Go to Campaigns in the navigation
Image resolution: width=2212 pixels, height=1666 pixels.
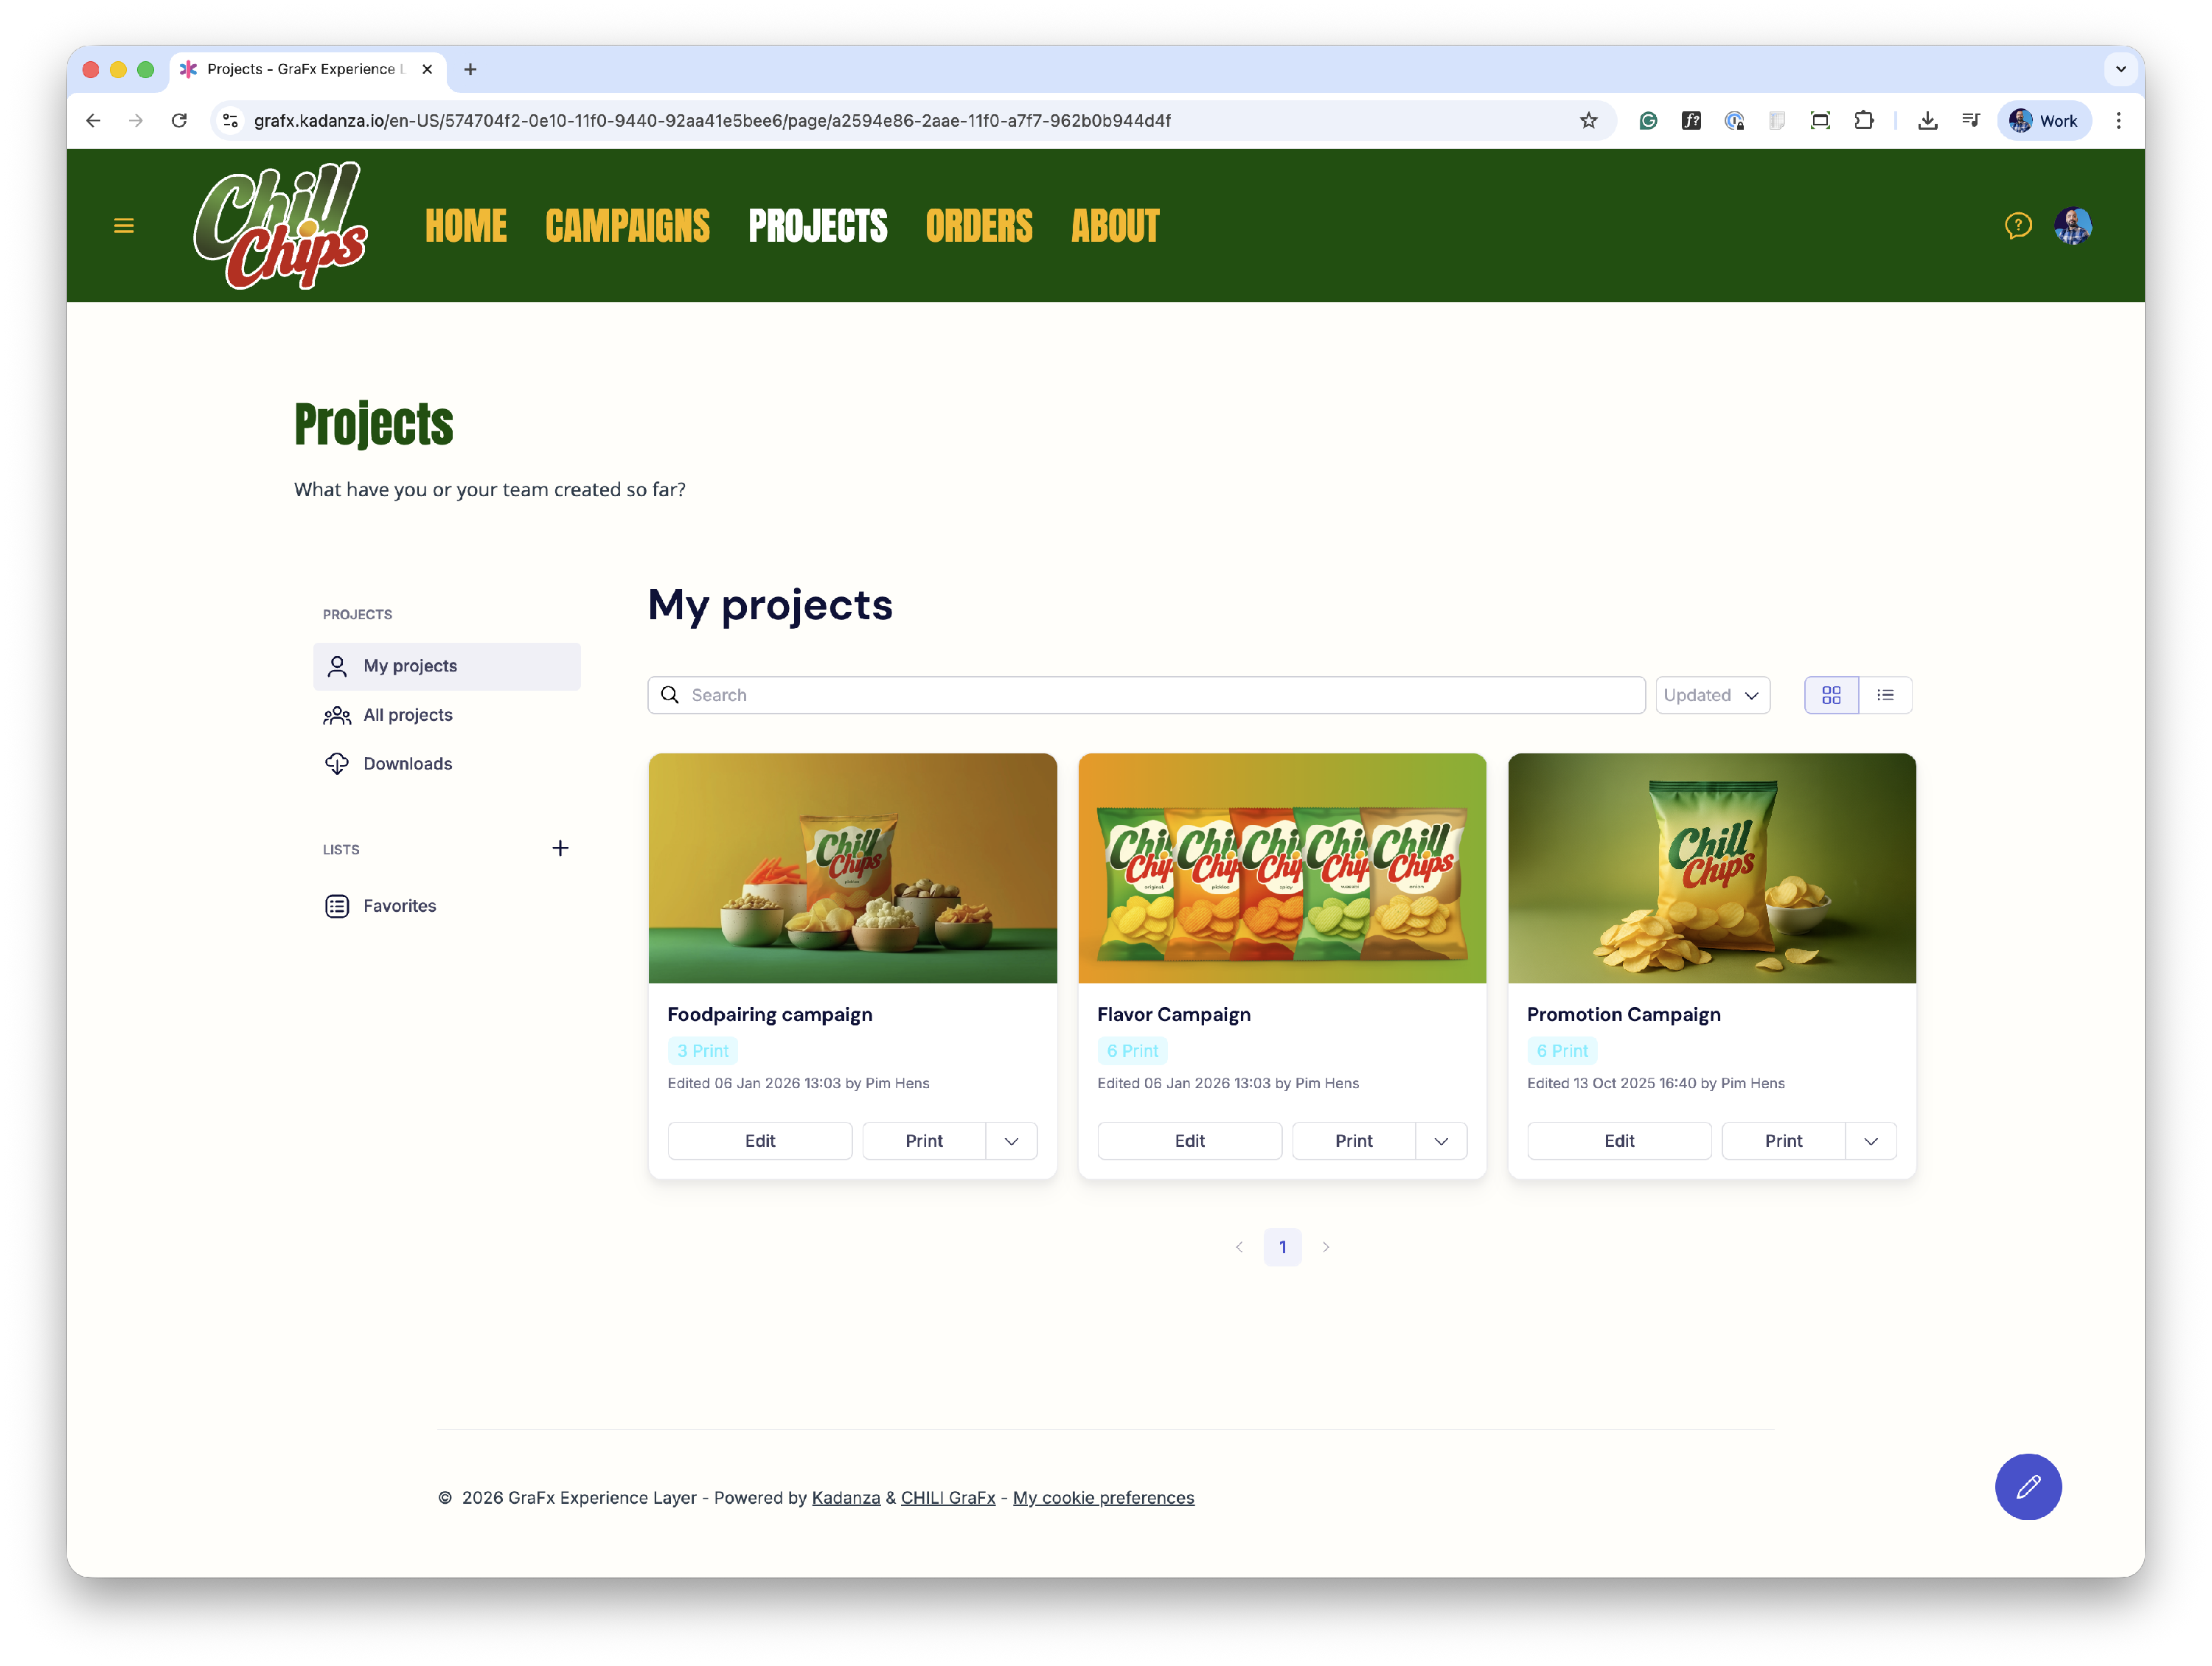[627, 226]
